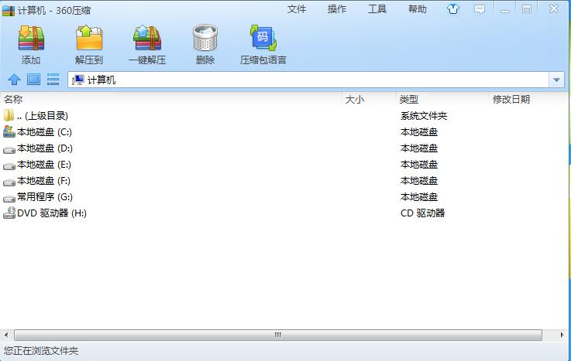Expand the address bar dropdown arrow
This screenshot has height=361, width=571.
tap(556, 80)
